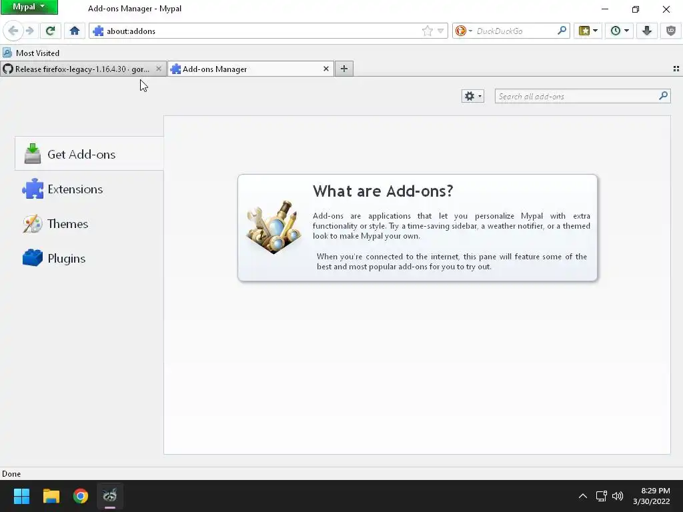Close the Add-ons Manager tab

coord(325,69)
